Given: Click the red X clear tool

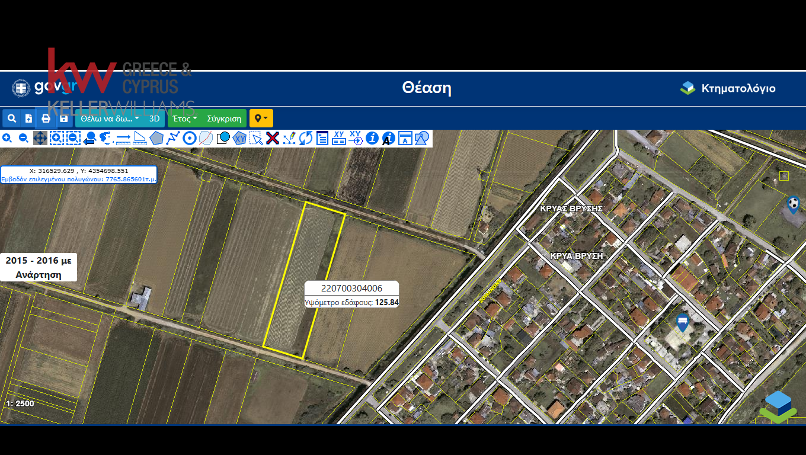Looking at the screenshot, I should coord(273,138).
